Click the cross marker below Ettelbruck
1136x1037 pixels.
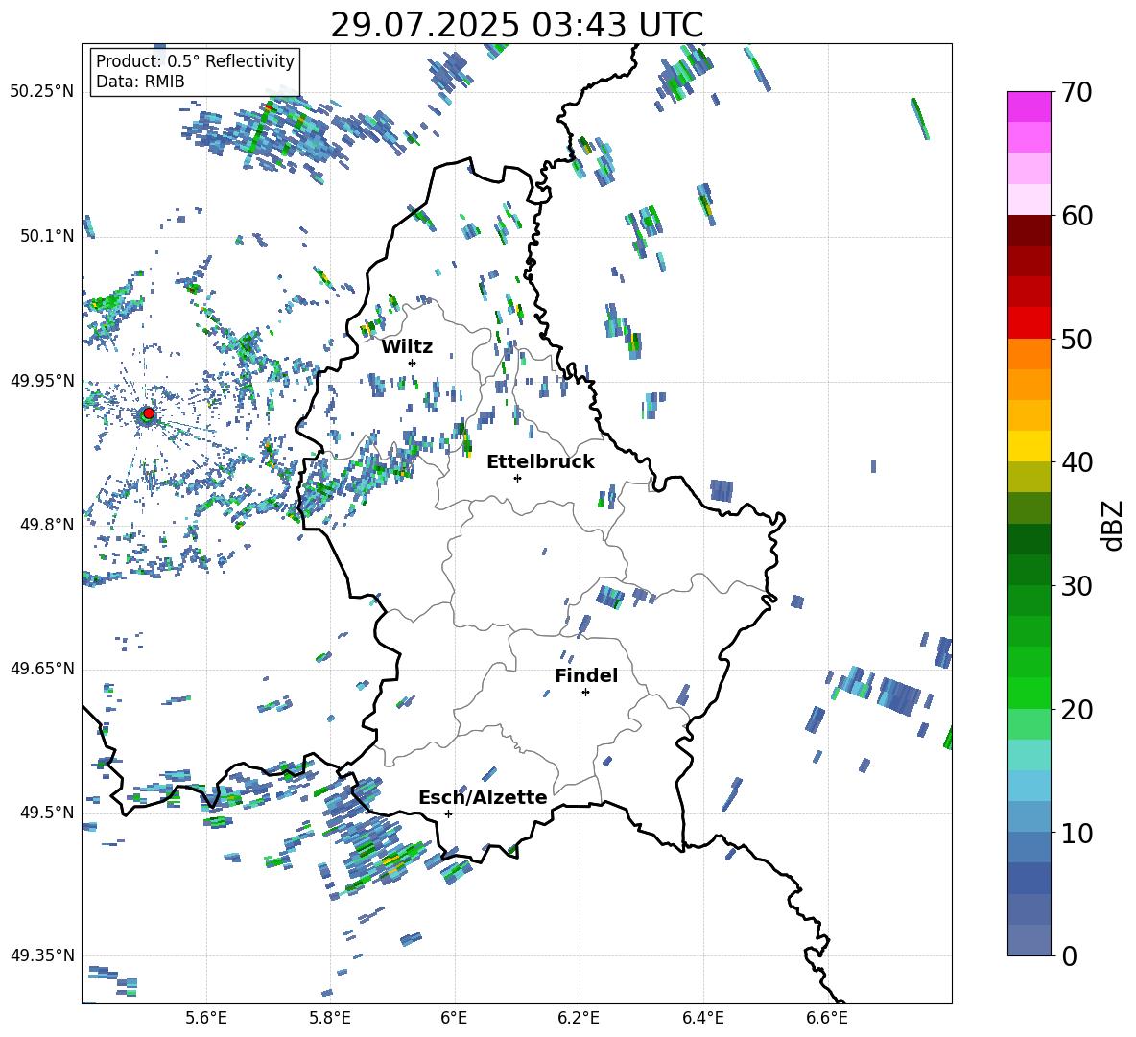(517, 478)
